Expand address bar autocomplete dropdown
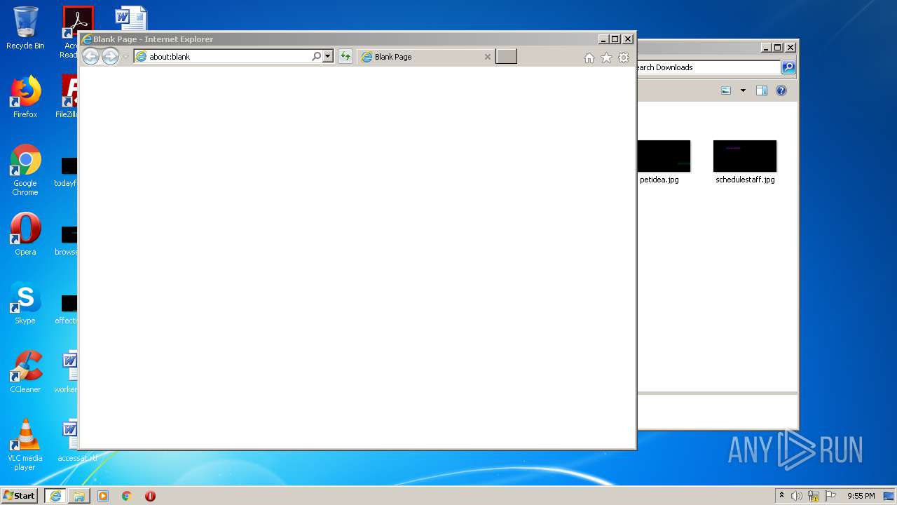Image resolution: width=897 pixels, height=505 pixels. 327,57
